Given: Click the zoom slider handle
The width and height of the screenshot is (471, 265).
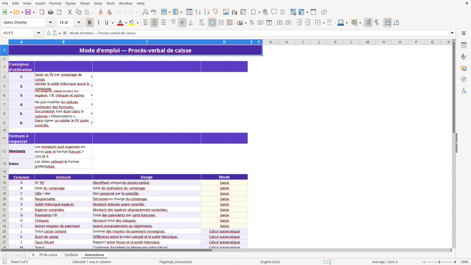Looking at the screenshot, I should pos(439,262).
